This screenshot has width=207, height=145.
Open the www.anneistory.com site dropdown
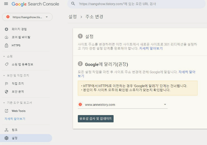pyautogui.click(x=123, y=105)
